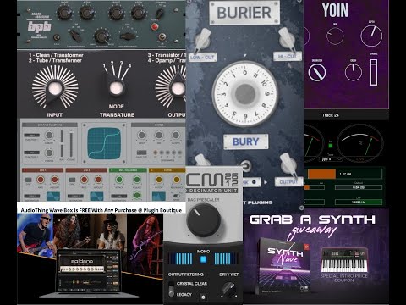Viewport: 406px width, 305px height.
Task: Click the Curve 1 knob in Wave Box
Action: 49,136
